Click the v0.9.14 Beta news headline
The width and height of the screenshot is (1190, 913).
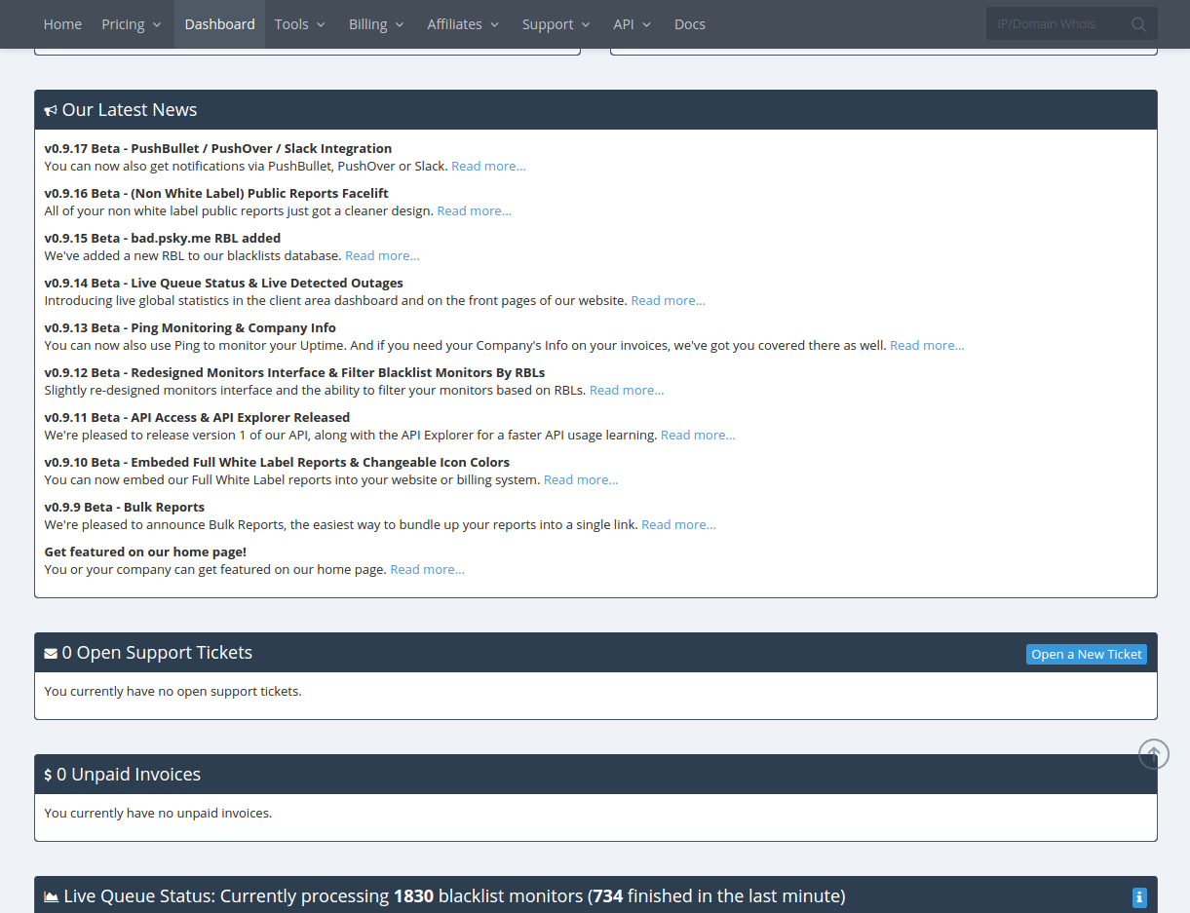coord(224,284)
